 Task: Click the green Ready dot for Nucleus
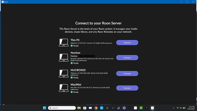point(72,63)
